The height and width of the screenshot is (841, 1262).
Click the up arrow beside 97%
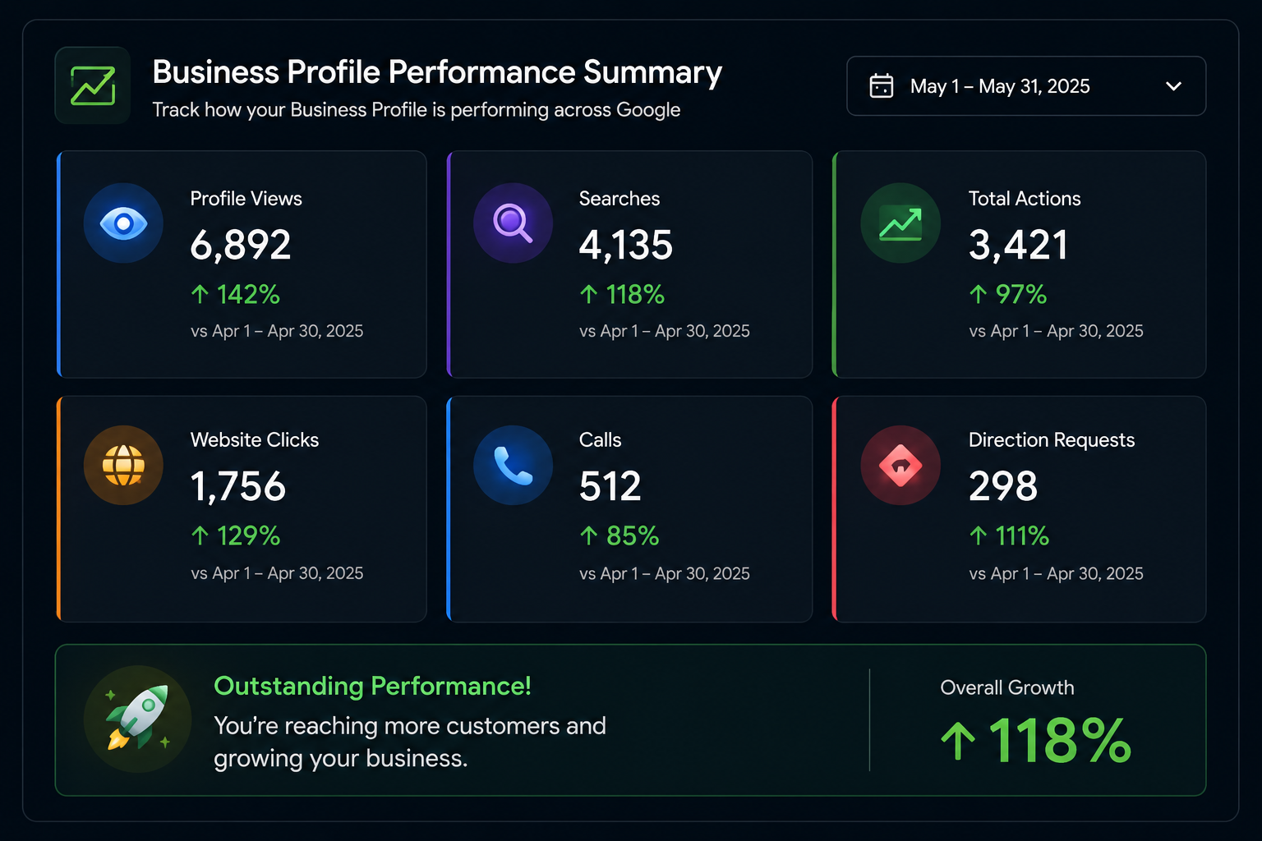click(978, 294)
